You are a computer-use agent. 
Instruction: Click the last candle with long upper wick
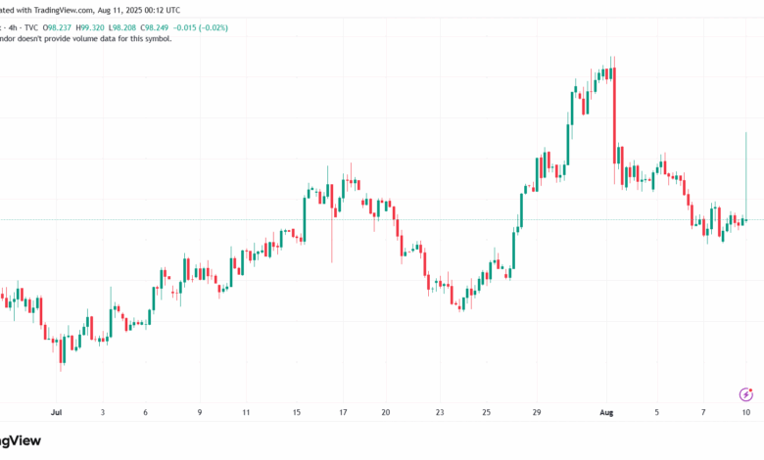746,178
